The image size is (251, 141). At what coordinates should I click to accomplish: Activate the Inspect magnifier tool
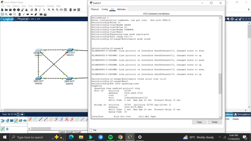(x=6, y=14)
